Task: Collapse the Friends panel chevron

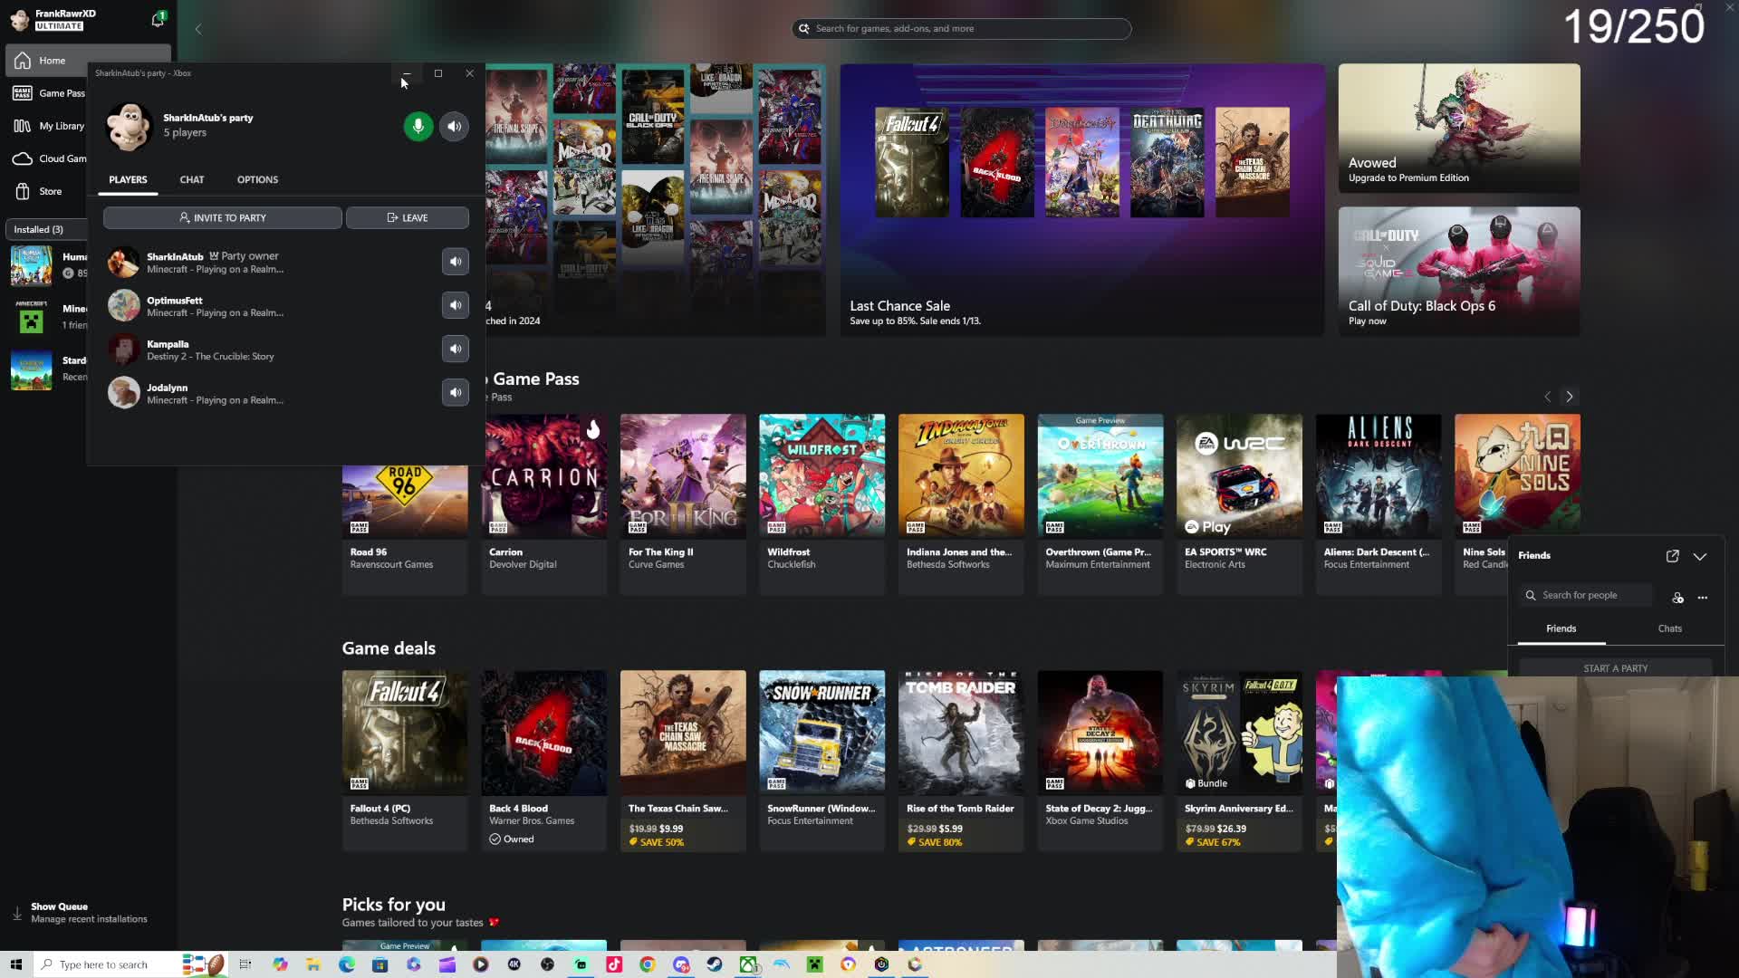Action: pos(1700,556)
